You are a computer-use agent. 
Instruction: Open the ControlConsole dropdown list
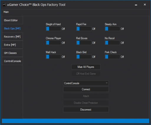[x=86, y=83]
